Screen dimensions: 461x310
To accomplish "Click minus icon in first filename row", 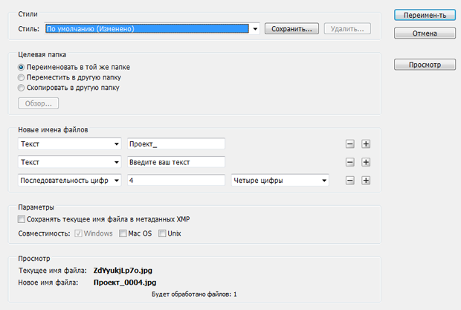I will coord(350,144).
